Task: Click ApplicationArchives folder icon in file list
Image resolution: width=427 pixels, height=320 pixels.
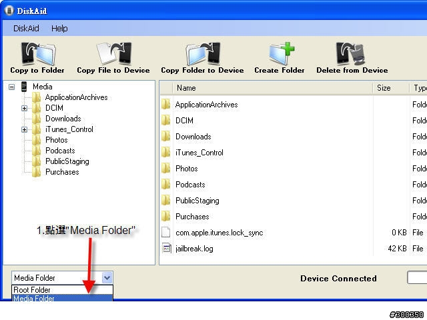Action: coord(166,105)
